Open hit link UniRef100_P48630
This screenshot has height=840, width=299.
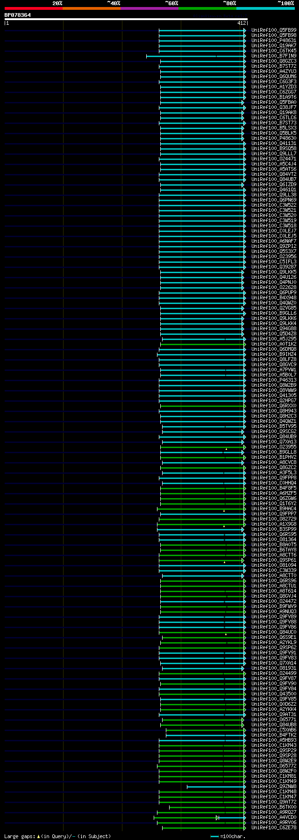pyautogui.click(x=274, y=138)
